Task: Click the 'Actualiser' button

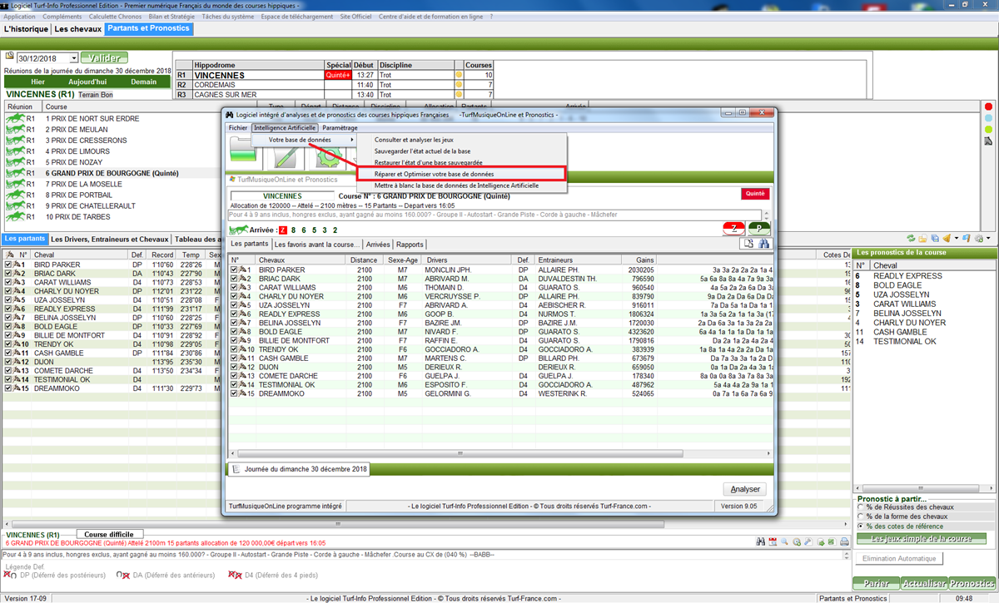Action: coord(923,583)
